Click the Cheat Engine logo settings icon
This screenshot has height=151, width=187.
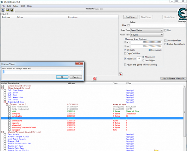tap(182, 14)
